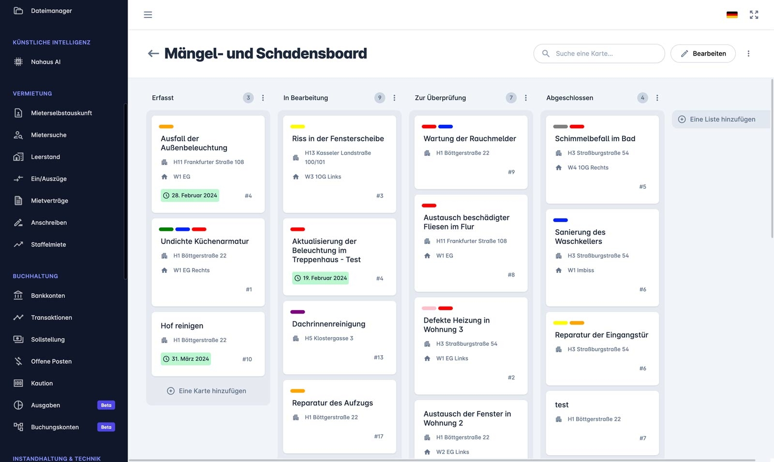The image size is (774, 462).
Task: Open Mietverträge in the sidebar
Action: 49,201
